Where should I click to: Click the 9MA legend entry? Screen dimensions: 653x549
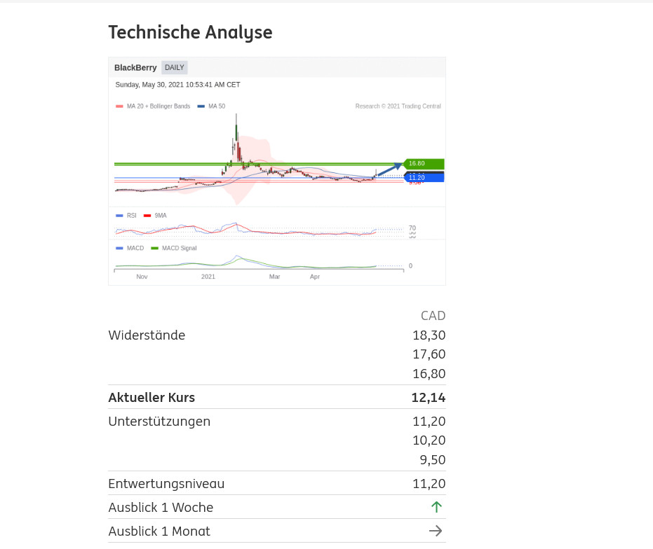[160, 216]
